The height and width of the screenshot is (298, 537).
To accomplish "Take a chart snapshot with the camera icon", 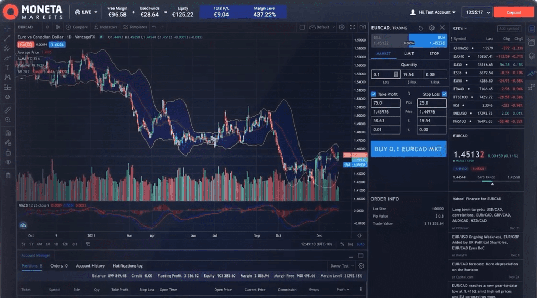I will [363, 27].
